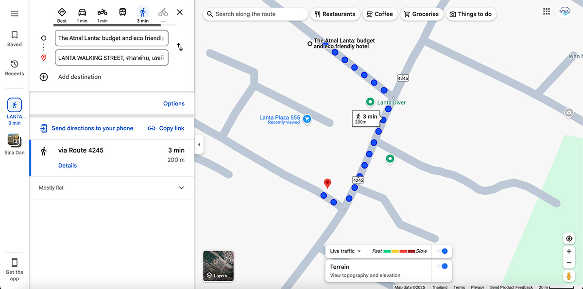Screen dimensions: 583x289
Task: Click the Copy link button
Action: tap(166, 128)
